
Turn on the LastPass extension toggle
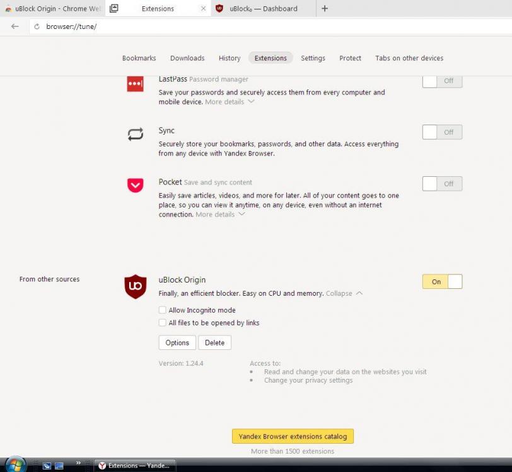pos(442,81)
